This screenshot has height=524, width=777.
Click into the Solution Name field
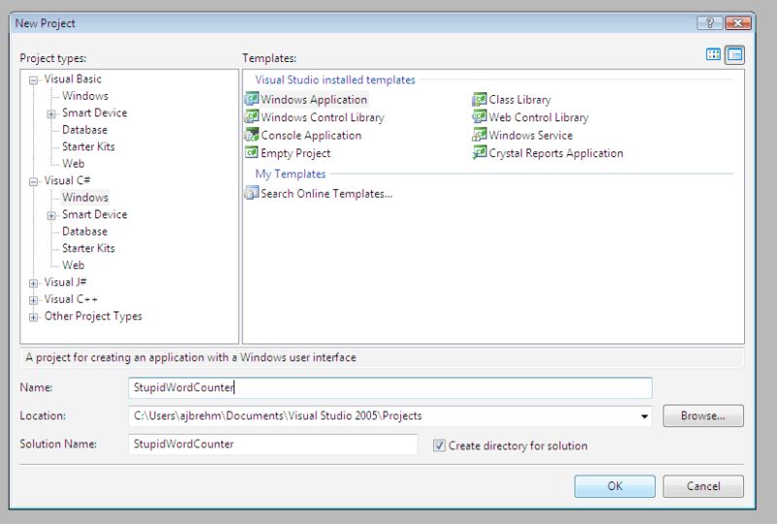pyautogui.click(x=273, y=443)
